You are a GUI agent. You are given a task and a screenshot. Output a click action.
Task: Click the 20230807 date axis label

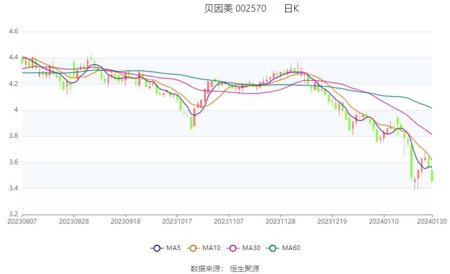[x=22, y=222]
